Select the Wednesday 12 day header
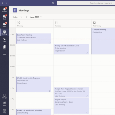This screenshot has height=115, width=115. tap(103, 24)
